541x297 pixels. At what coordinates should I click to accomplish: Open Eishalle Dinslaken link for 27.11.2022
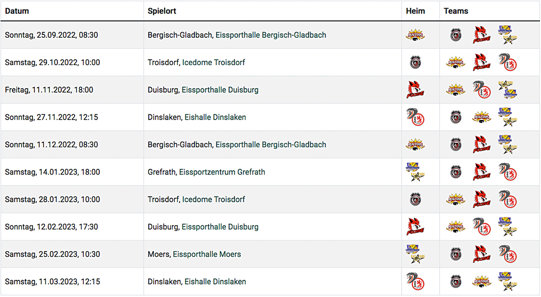215,117
